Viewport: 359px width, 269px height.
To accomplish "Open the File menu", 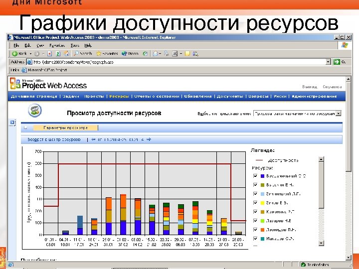I will coord(16,45).
